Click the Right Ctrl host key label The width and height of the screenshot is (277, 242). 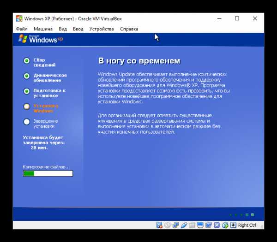pyautogui.click(x=247, y=225)
